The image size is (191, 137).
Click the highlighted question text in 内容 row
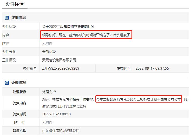coord(86,35)
